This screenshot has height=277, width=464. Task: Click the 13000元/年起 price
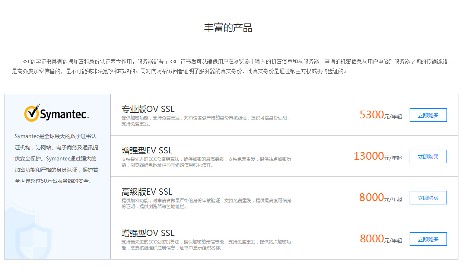tap(378, 156)
